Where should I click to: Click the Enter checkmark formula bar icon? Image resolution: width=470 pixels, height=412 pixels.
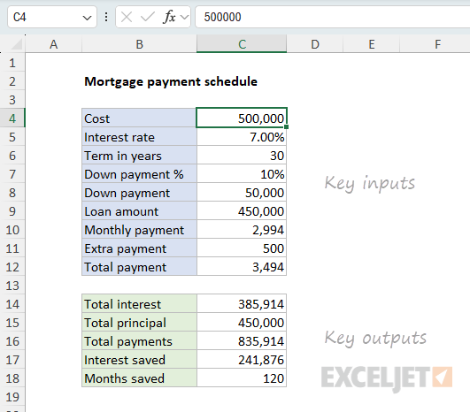(148, 17)
